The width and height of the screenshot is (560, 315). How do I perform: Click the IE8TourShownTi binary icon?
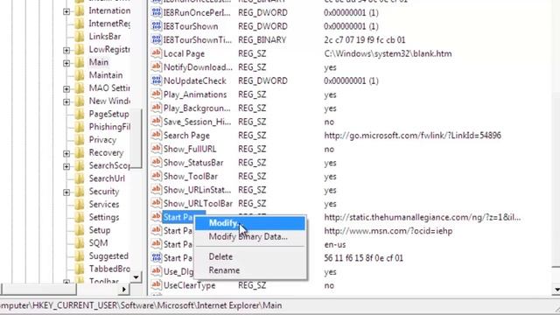coord(156,39)
